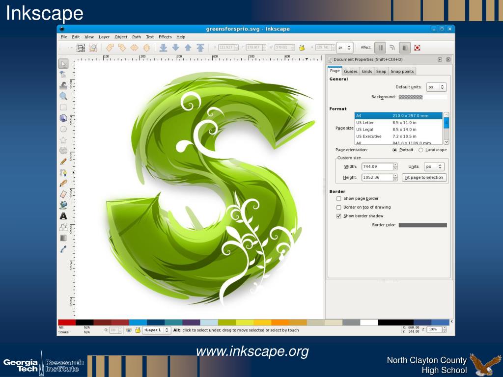503x377 pixels.
Task: Step the zoom percentage spinner
Action: (x=444, y=329)
